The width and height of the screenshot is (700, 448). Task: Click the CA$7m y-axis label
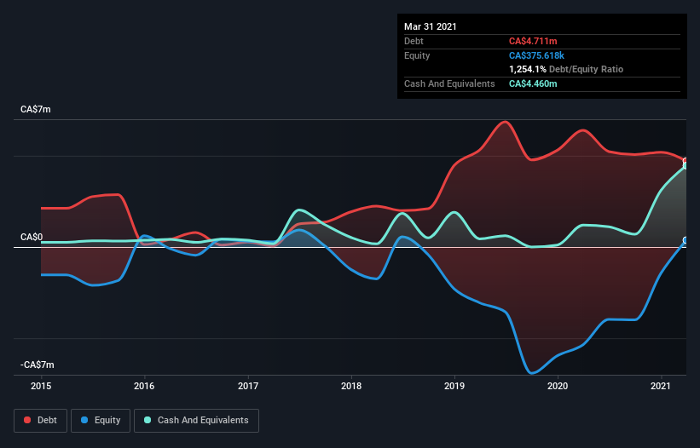coord(36,110)
